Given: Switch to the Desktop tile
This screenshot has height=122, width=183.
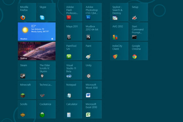Looking at the screenshot, I should (x=37, y=51).
